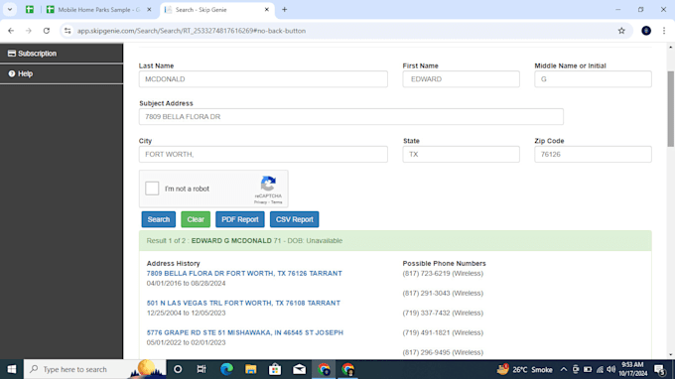Open a new browser tab
Viewport: 675px width, 379px height.
(285, 10)
